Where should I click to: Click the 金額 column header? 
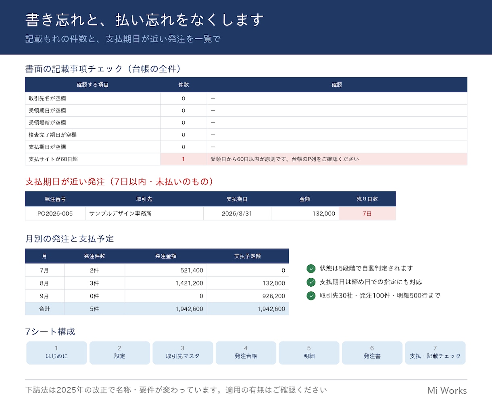305,199
